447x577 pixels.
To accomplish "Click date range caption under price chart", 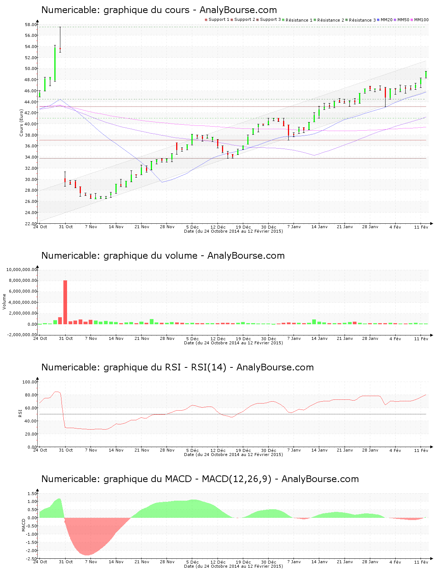I will (x=234, y=231).
